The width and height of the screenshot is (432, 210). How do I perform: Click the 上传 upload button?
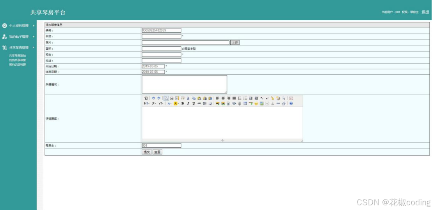235,42
